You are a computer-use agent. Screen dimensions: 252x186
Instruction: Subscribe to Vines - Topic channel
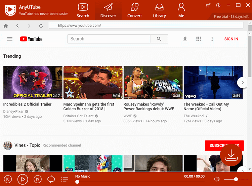point(224,145)
